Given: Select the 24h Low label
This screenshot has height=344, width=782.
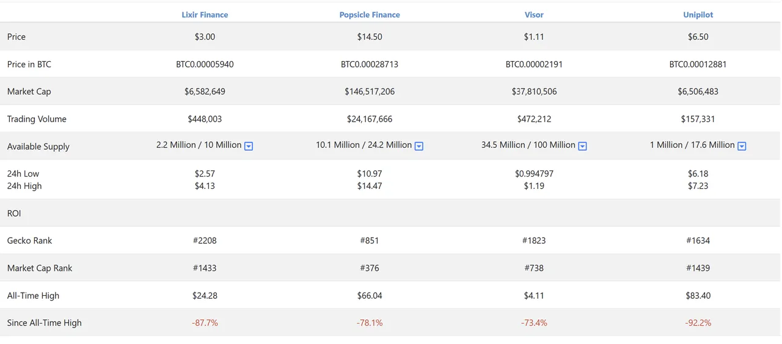Looking at the screenshot, I should [23, 174].
